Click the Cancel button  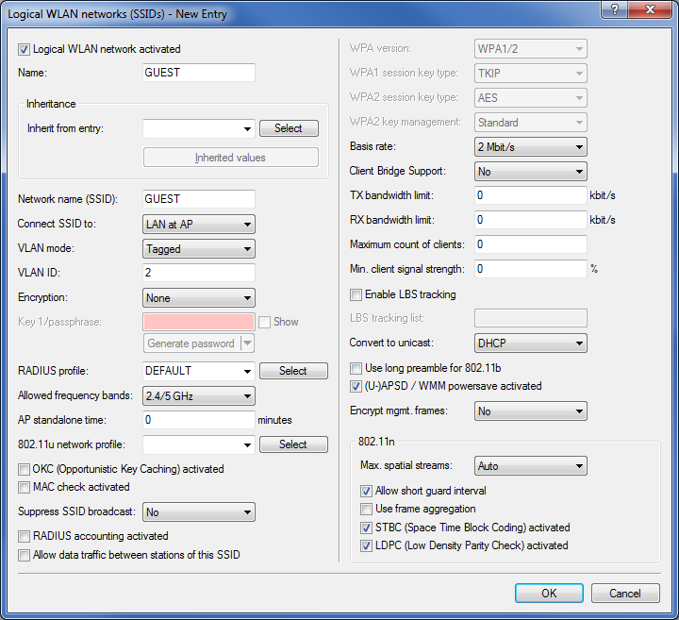pos(624,593)
